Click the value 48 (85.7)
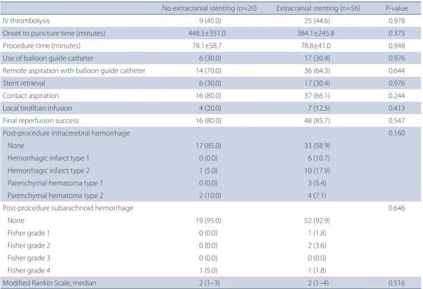Screen dimensions: 423x289 coord(317,120)
